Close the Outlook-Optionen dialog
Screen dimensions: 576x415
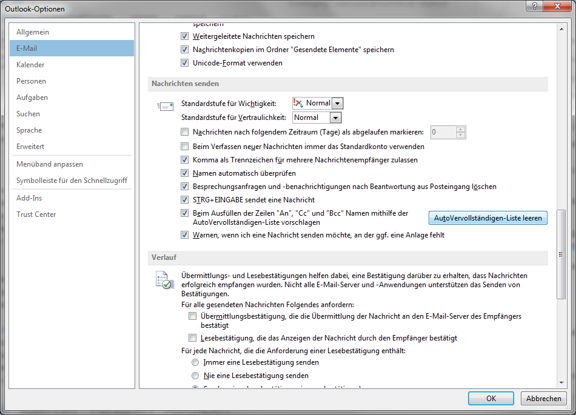[557, 6]
